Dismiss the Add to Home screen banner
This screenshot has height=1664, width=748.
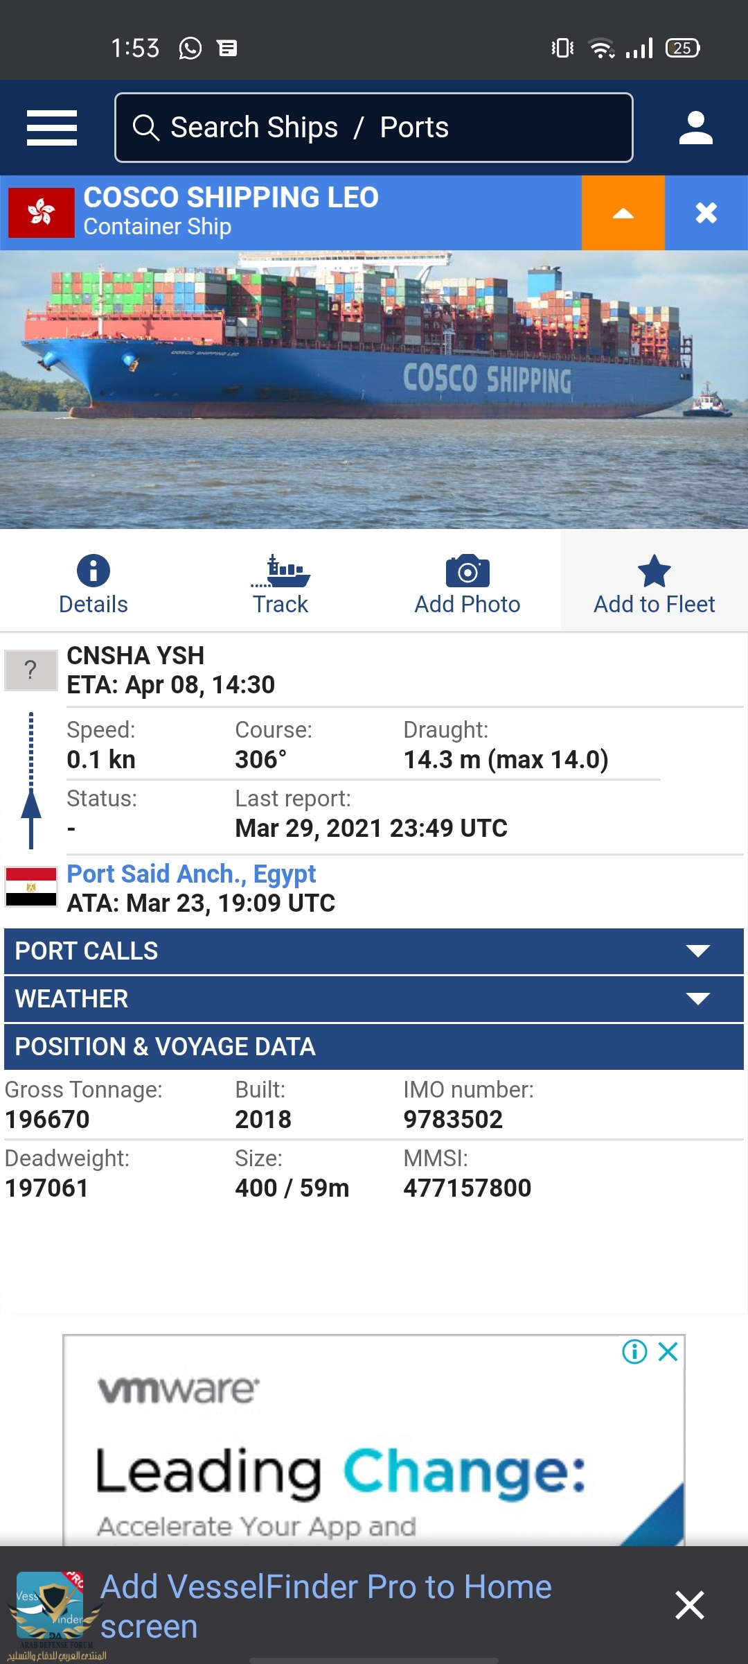(x=690, y=1605)
